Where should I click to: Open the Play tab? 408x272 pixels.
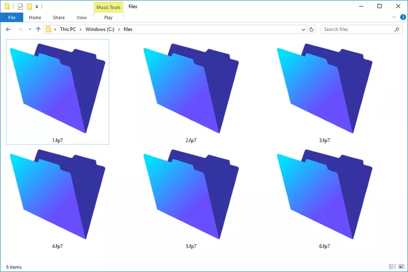tap(108, 17)
